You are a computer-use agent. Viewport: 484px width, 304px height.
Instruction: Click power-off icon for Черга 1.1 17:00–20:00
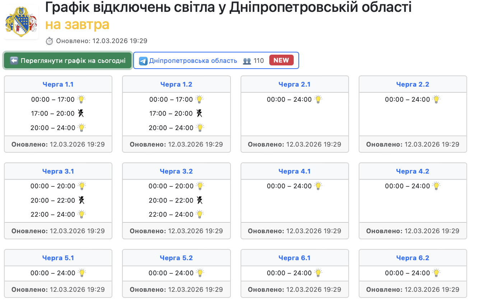81,114
